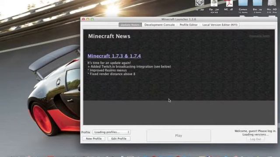
Task: Open the Minecraft 1.7.3 & 1.7.4 news link
Action: (114, 56)
